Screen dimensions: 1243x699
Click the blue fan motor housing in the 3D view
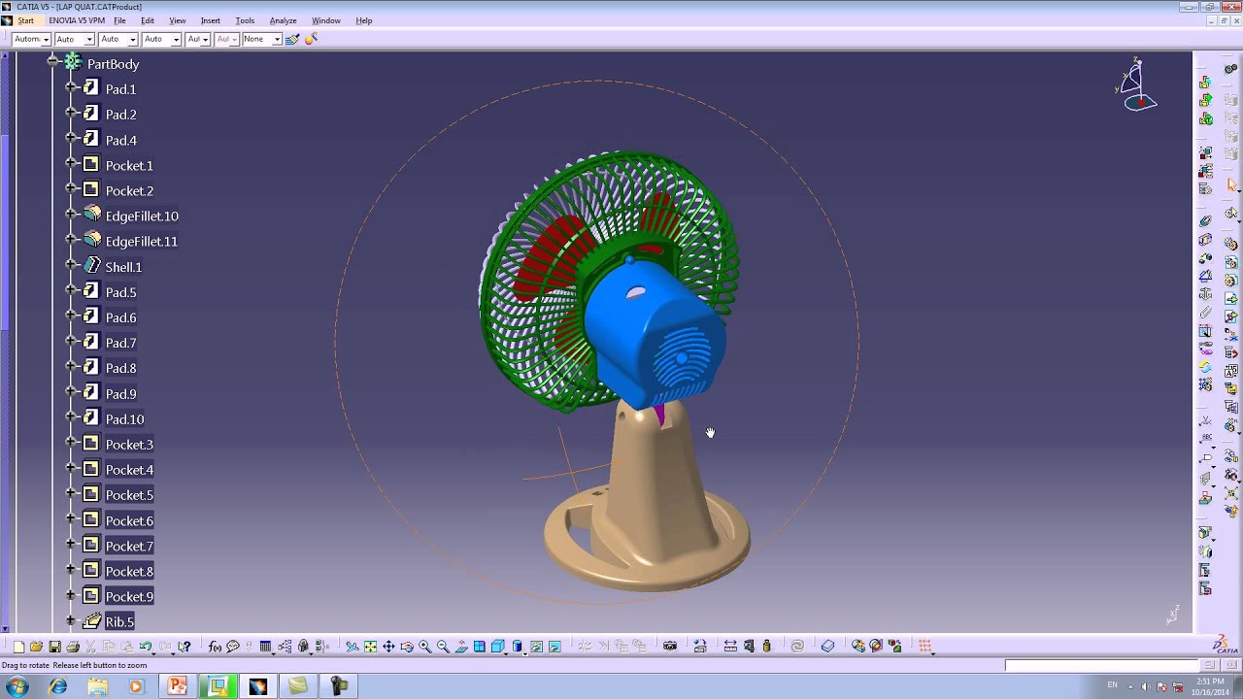655,335
